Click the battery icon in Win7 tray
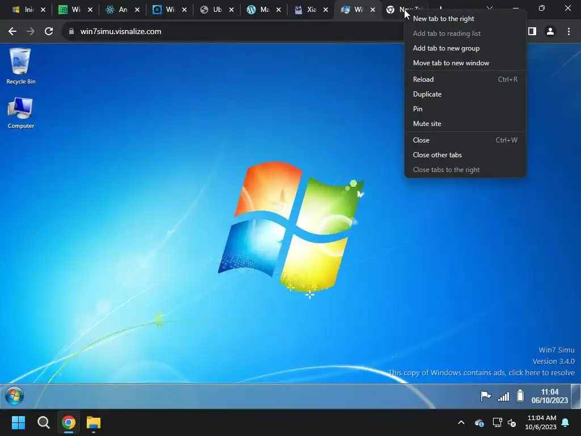This screenshot has width=581, height=436. click(x=520, y=396)
